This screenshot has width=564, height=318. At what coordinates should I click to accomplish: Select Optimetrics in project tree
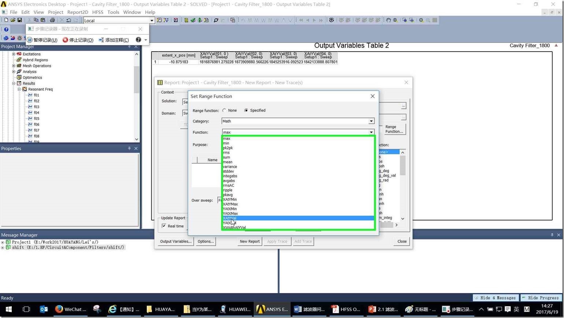pos(32,77)
